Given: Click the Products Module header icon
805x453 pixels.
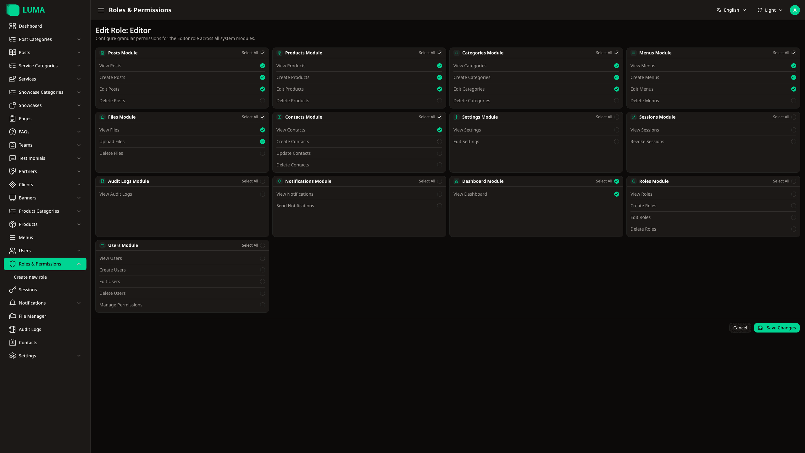Looking at the screenshot, I should [280, 53].
